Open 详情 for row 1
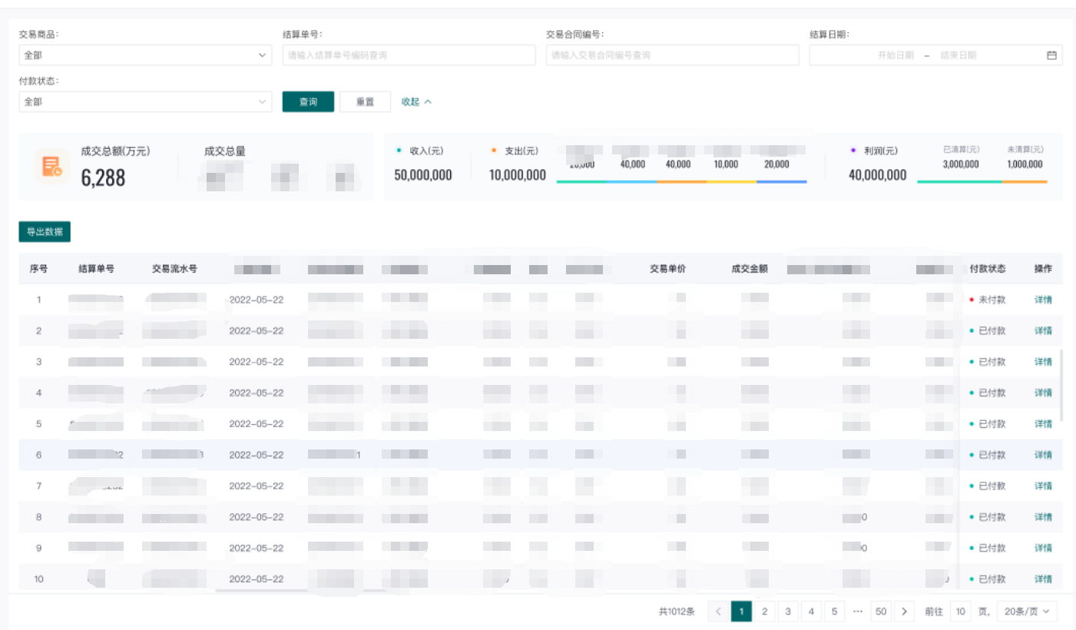Screen dimensions: 1076x630 (1043, 300)
